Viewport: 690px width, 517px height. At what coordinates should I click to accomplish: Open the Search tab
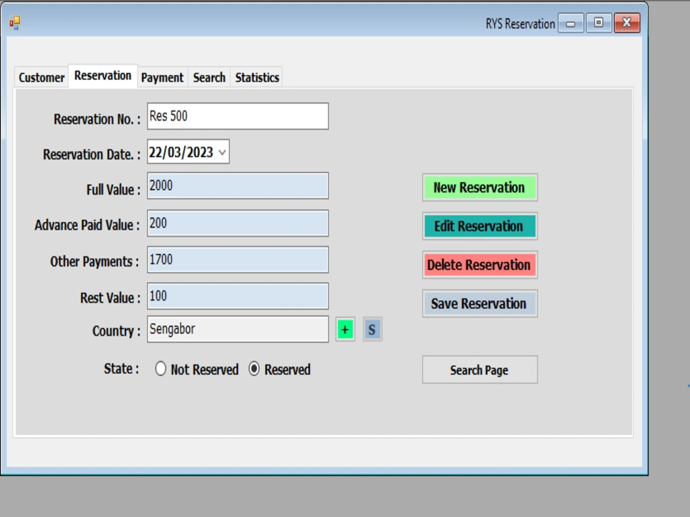point(208,77)
